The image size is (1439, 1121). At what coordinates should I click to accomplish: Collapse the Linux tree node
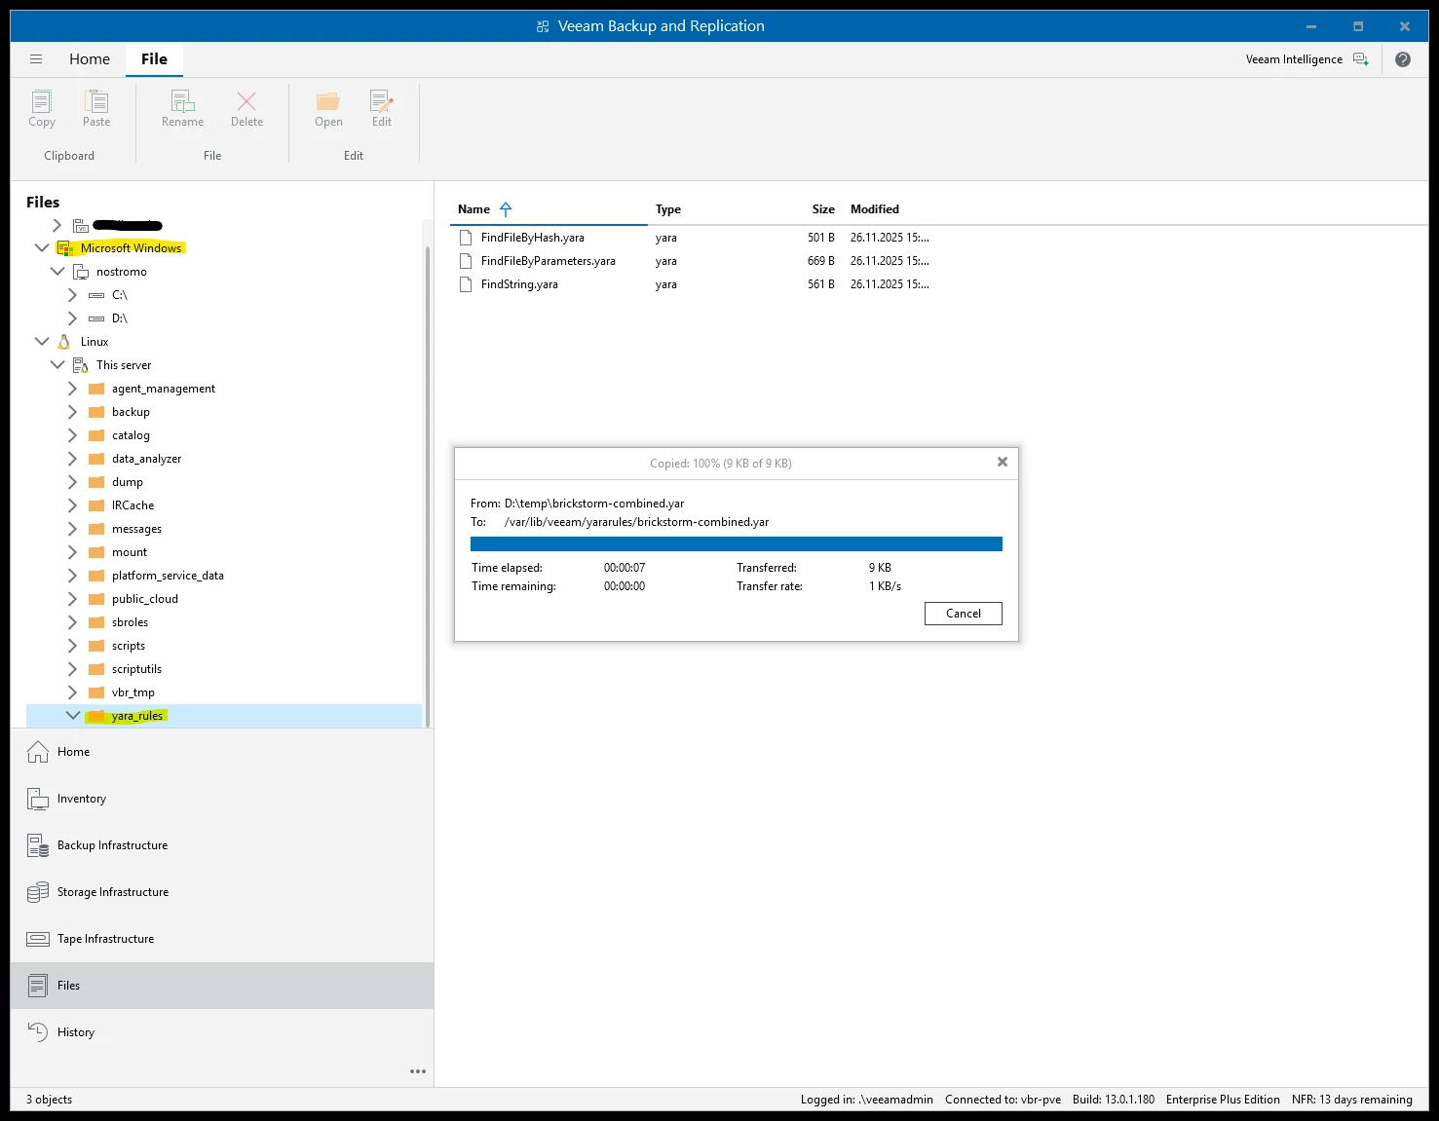point(42,342)
